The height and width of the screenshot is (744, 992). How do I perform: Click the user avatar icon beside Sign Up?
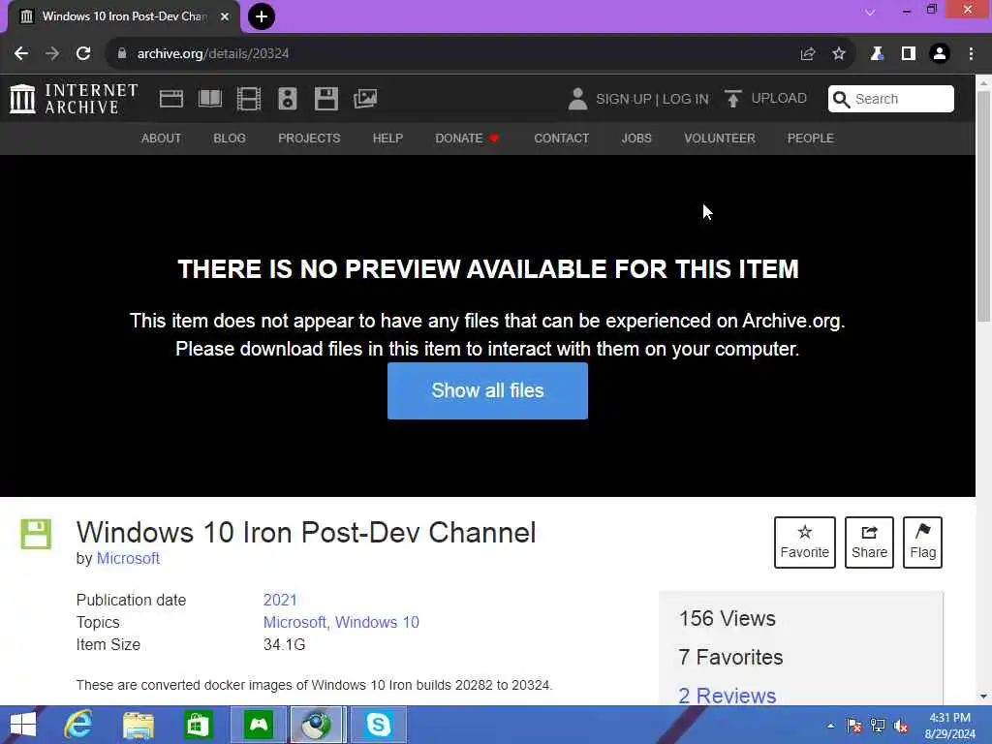pos(577,100)
